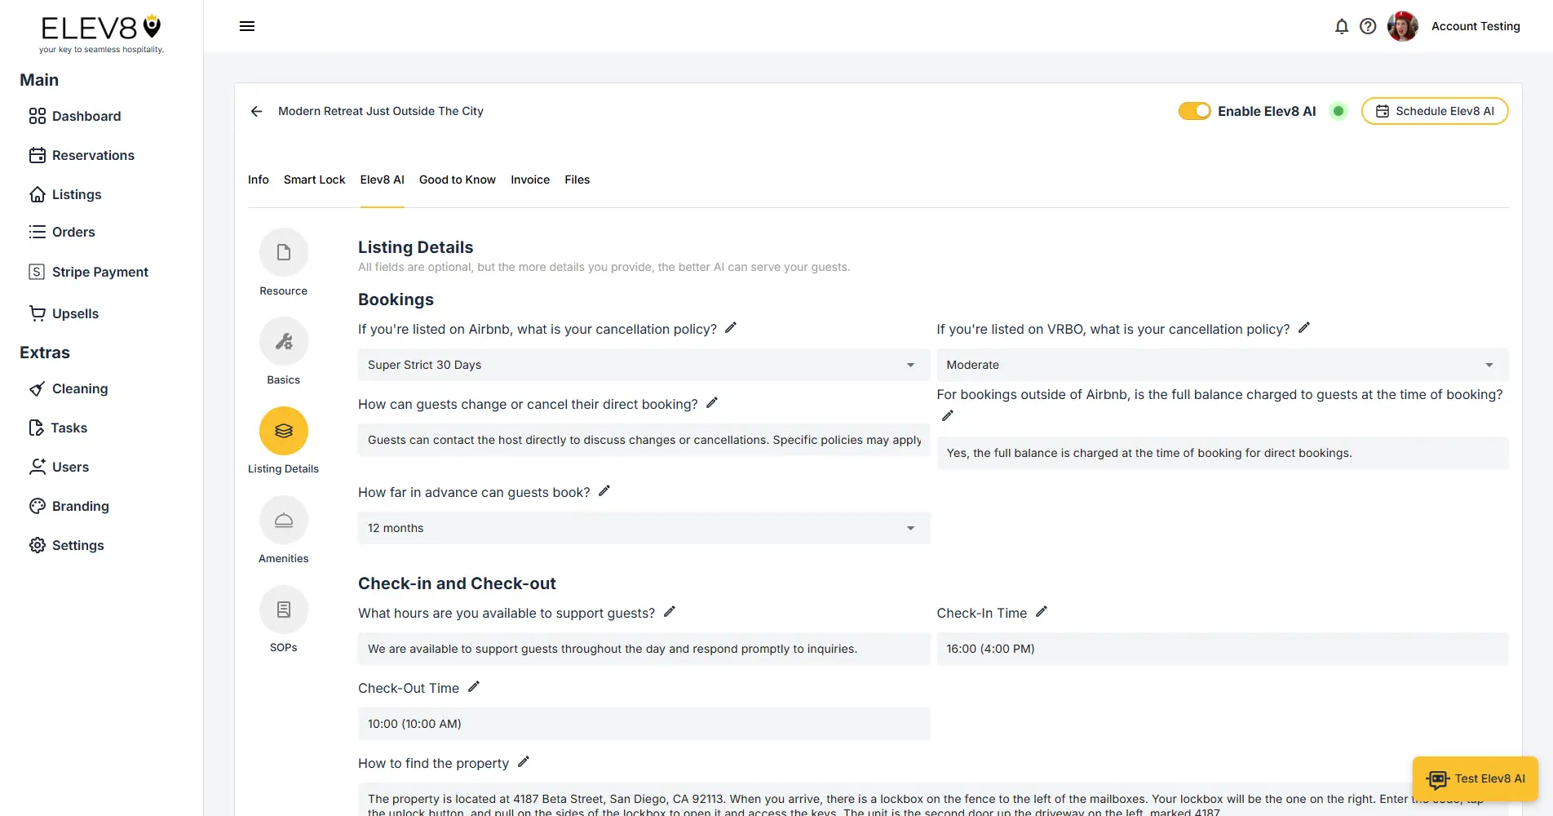Toggle the Enable Elev8 AI switch
Screen dimensions: 1553x816
coord(1194,111)
